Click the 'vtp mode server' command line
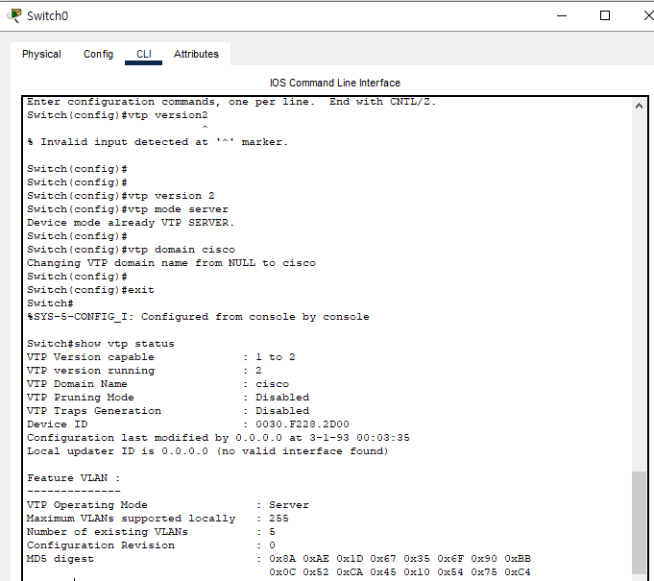 [128, 209]
